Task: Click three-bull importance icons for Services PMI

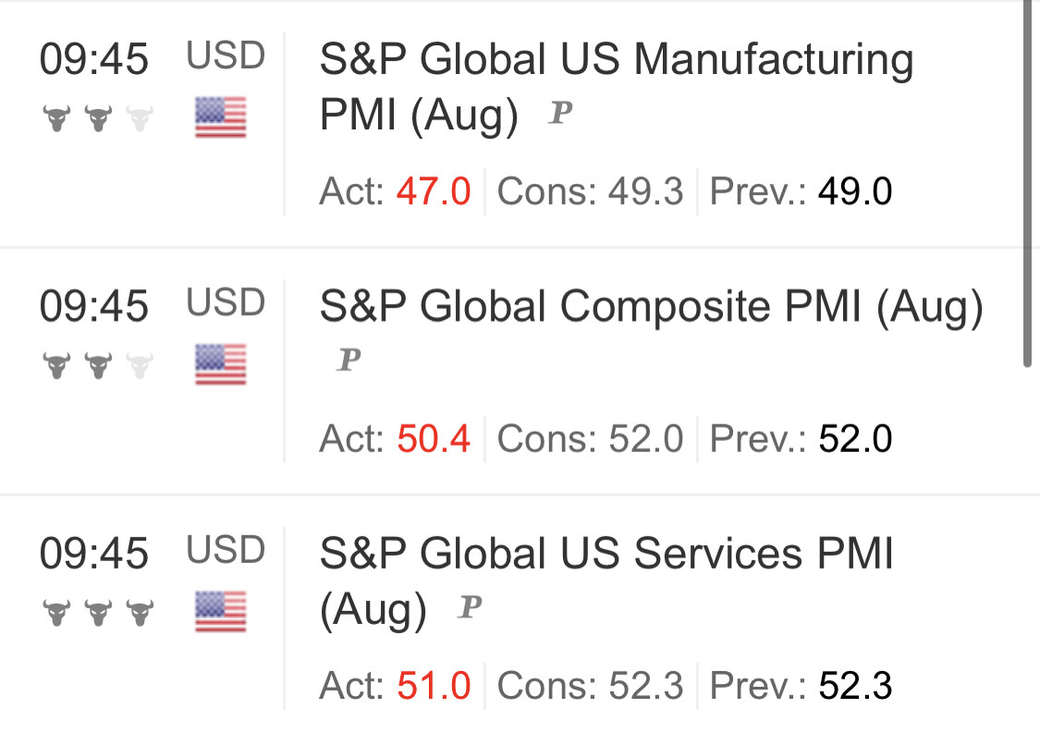Action: pyautogui.click(x=98, y=612)
